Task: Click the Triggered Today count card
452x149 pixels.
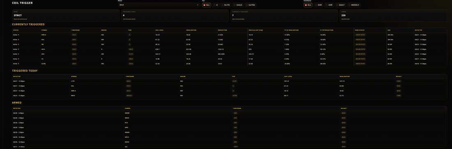Action: 175,16
